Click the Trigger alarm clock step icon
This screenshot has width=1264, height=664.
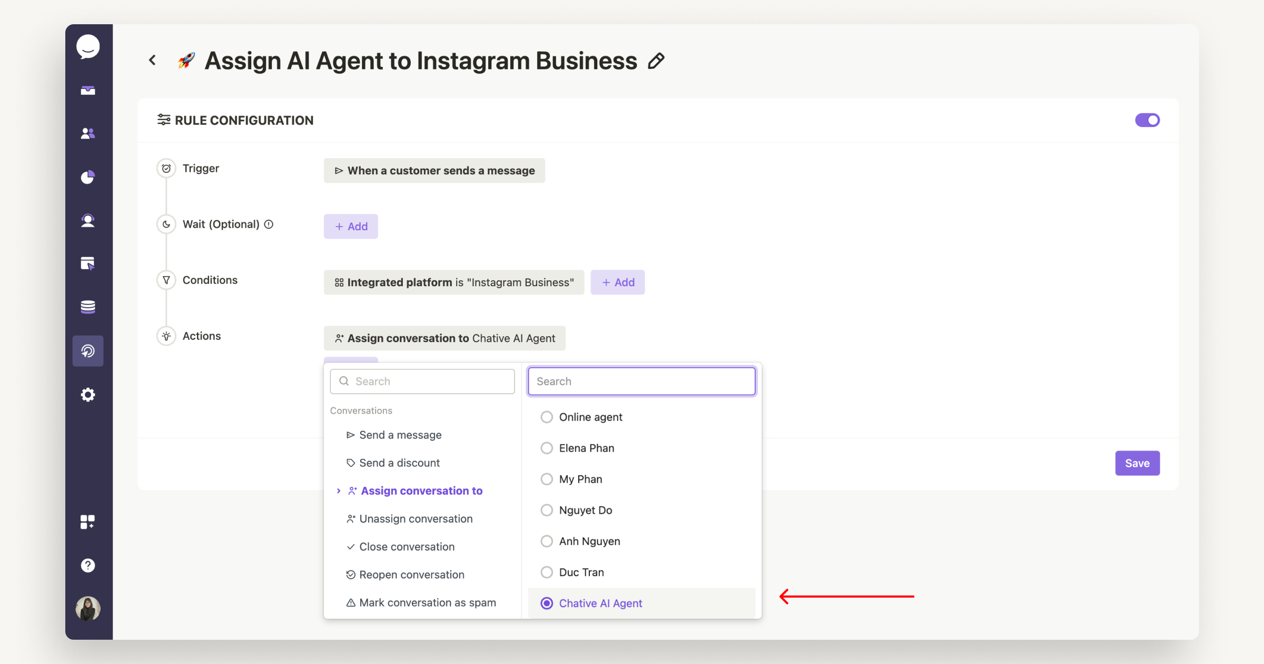pos(166,169)
